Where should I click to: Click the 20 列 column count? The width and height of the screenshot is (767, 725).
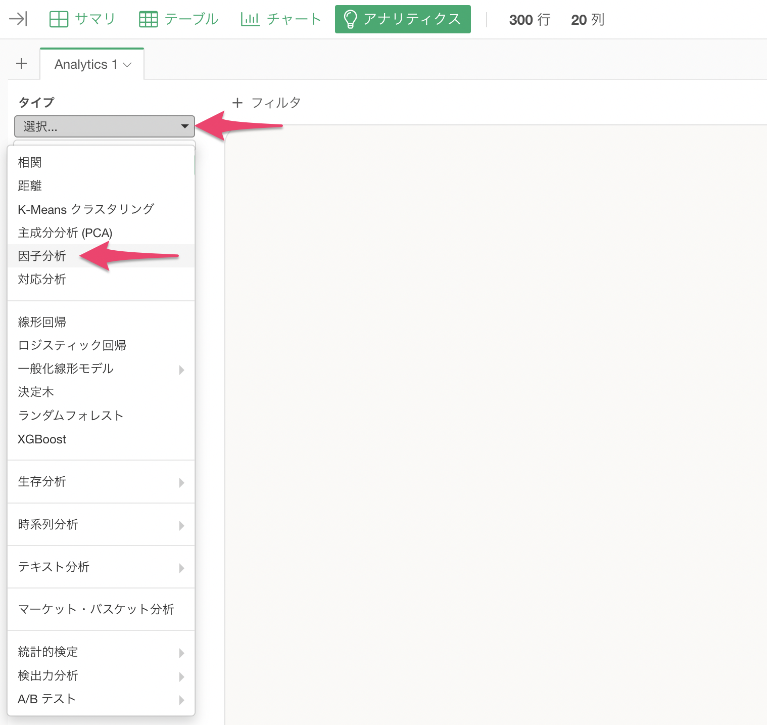click(x=588, y=20)
